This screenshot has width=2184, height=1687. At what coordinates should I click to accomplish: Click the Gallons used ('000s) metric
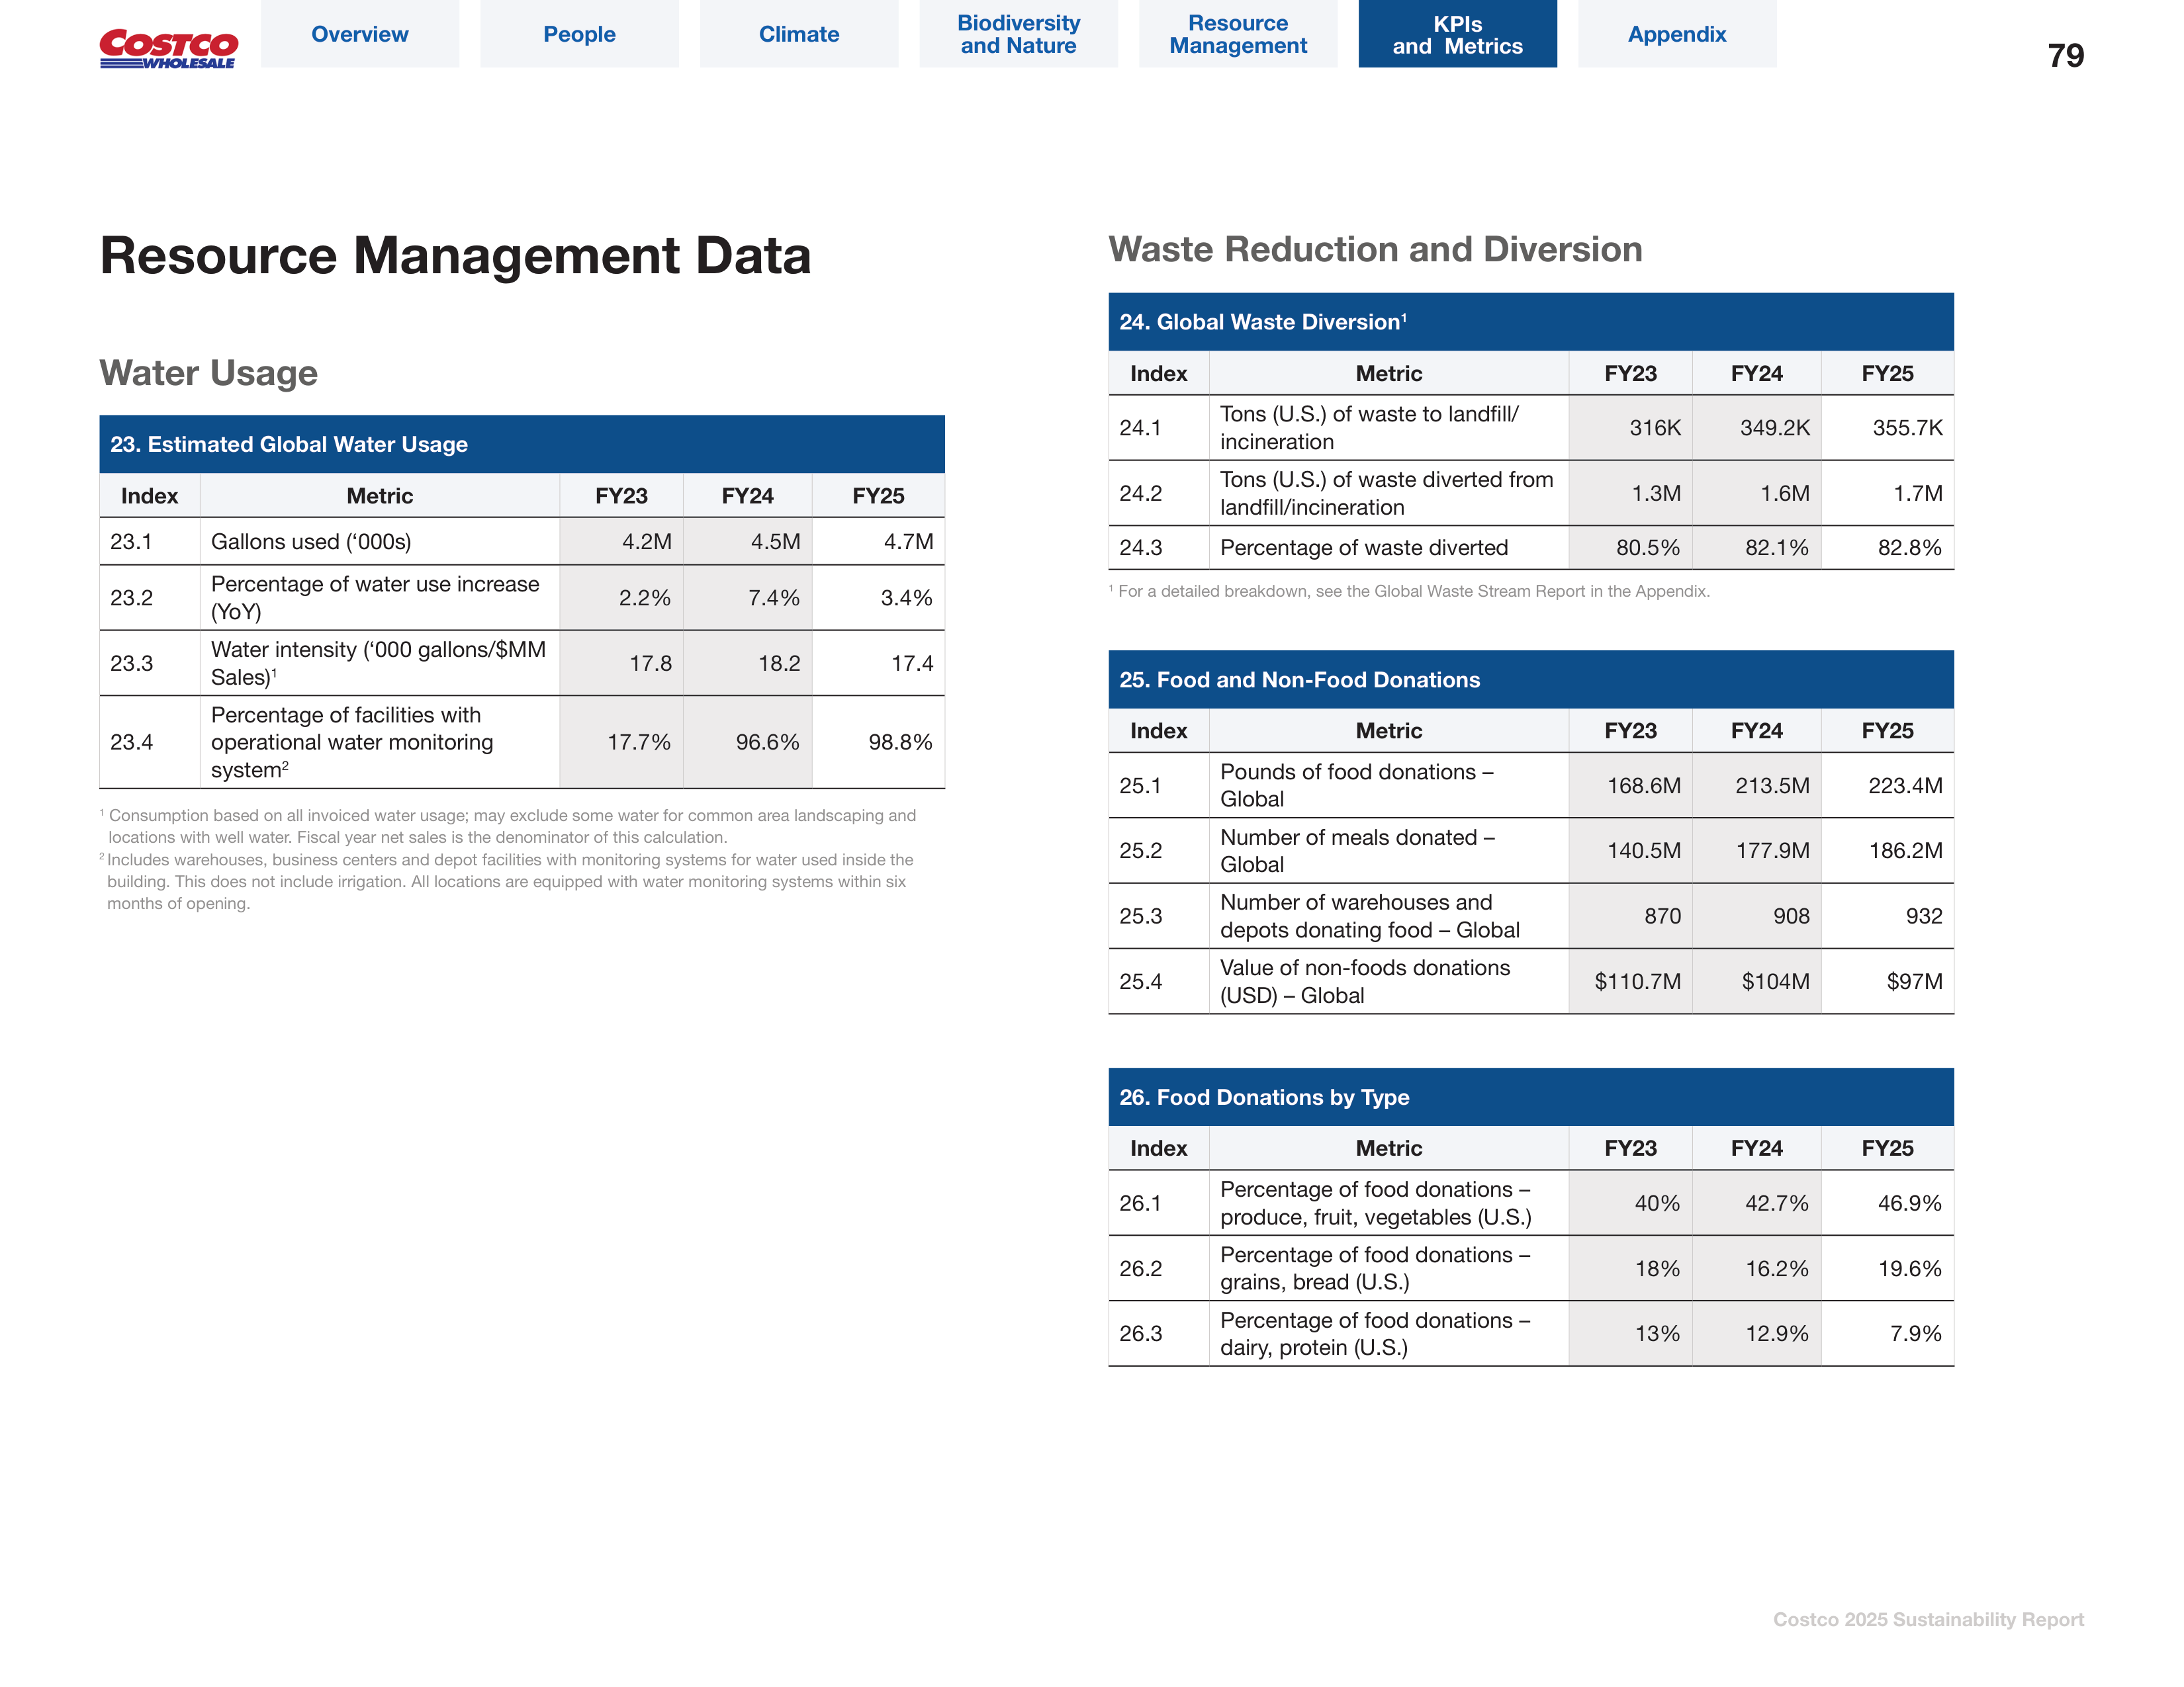(x=311, y=542)
